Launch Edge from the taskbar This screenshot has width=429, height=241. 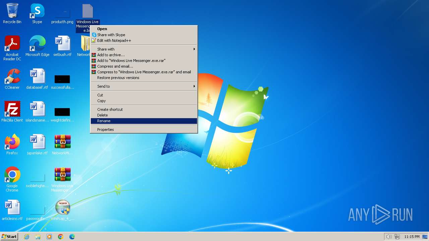(x=72, y=237)
